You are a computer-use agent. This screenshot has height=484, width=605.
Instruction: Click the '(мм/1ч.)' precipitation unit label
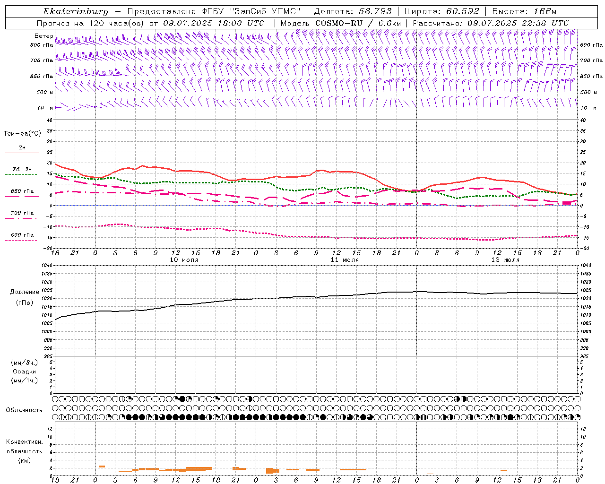pyautogui.click(x=25, y=380)
